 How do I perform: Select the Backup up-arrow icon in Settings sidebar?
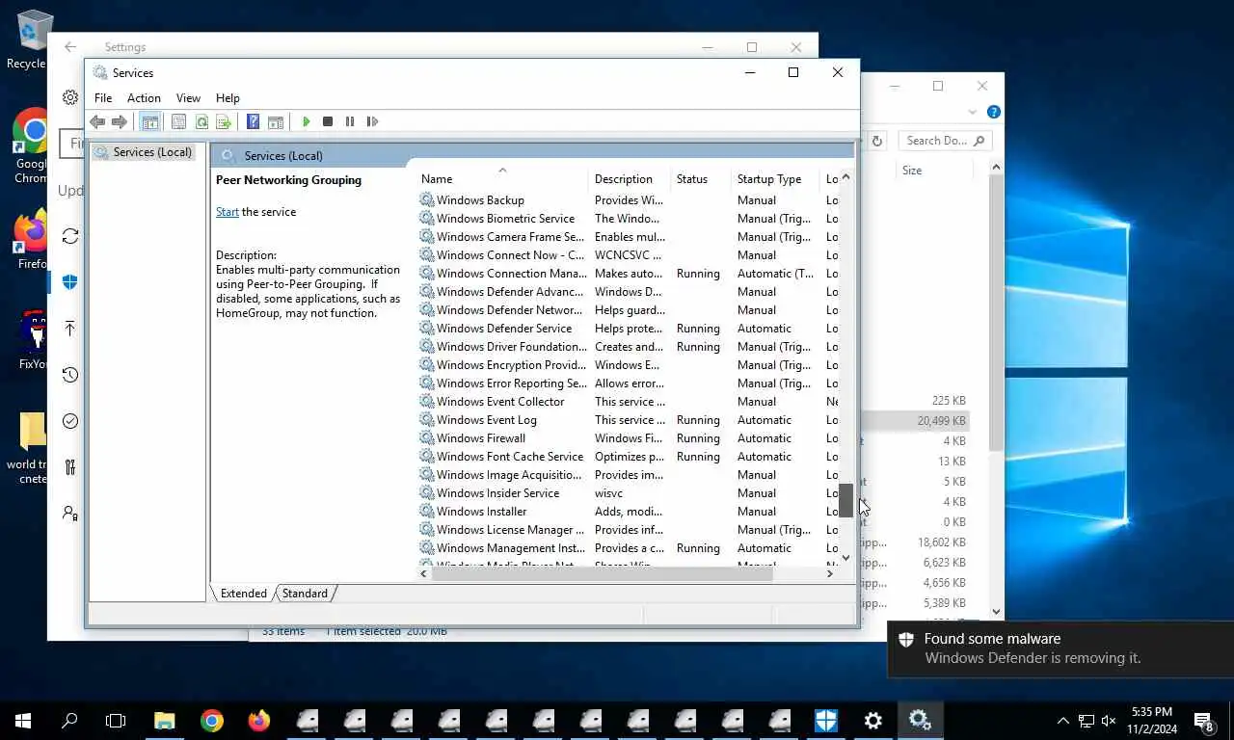click(x=70, y=329)
